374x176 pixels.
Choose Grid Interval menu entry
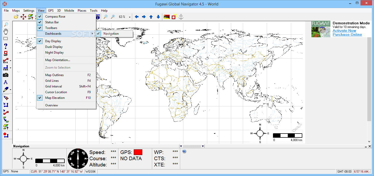click(66, 86)
